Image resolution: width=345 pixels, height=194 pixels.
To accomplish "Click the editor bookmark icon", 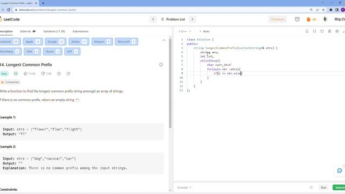I will (x=307, y=31).
